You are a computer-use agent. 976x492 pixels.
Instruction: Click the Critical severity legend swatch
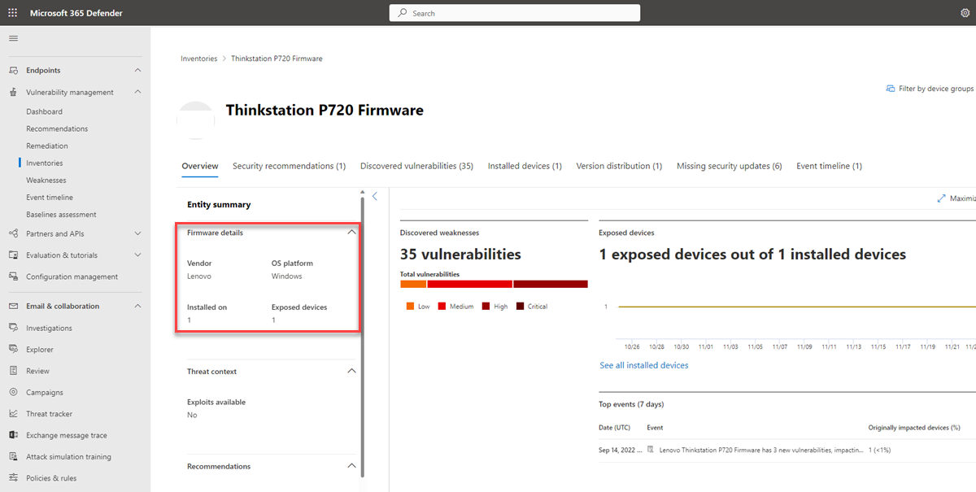tap(521, 307)
